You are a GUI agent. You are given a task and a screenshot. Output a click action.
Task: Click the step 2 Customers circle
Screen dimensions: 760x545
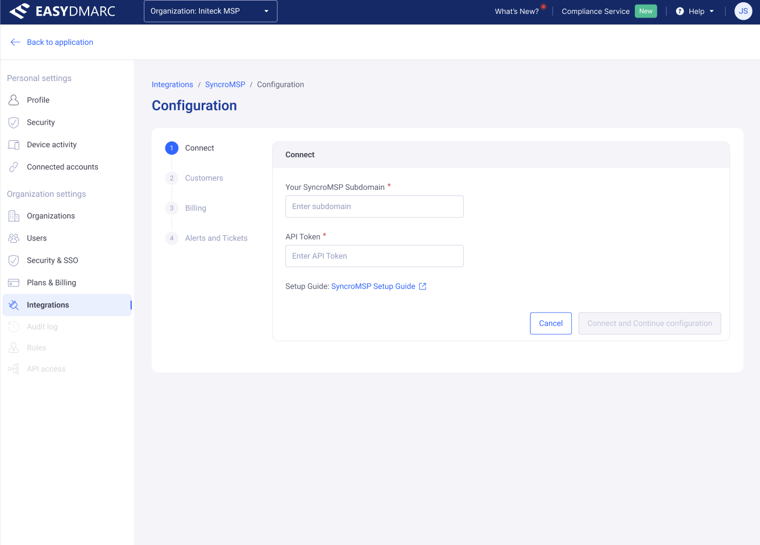click(x=171, y=178)
